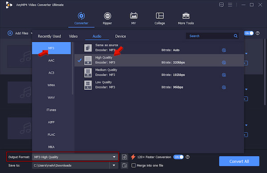267x173 pixels.
Task: Click the Add Files plus icon
Action: [x=10, y=33]
